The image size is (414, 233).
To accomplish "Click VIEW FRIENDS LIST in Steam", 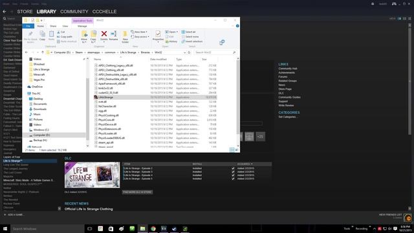I will point(390,215).
